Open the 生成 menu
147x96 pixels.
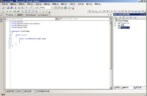(38, 4)
